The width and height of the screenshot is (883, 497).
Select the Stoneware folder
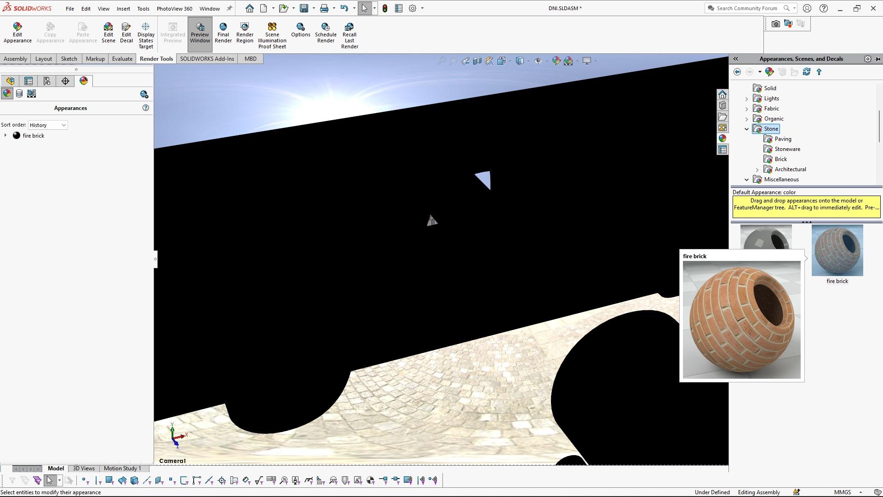(x=787, y=149)
